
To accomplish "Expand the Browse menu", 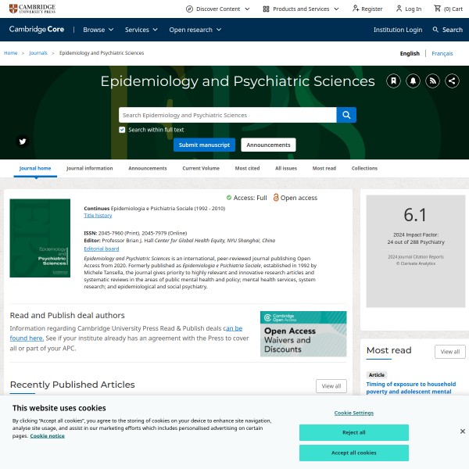I will click(x=98, y=30).
